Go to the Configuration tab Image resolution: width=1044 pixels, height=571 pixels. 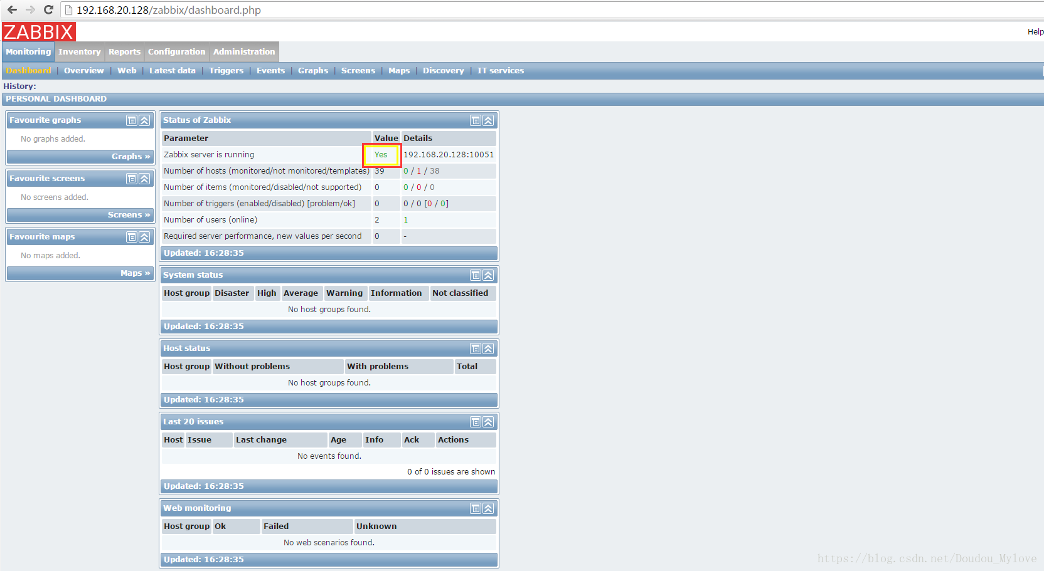(x=176, y=52)
